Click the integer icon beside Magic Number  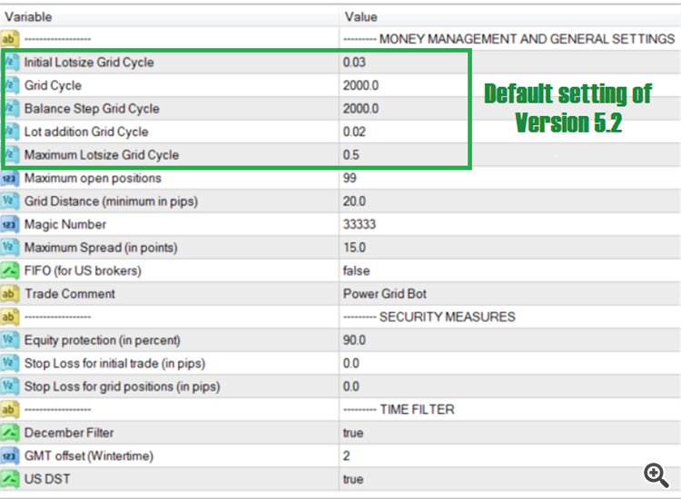coord(10,224)
